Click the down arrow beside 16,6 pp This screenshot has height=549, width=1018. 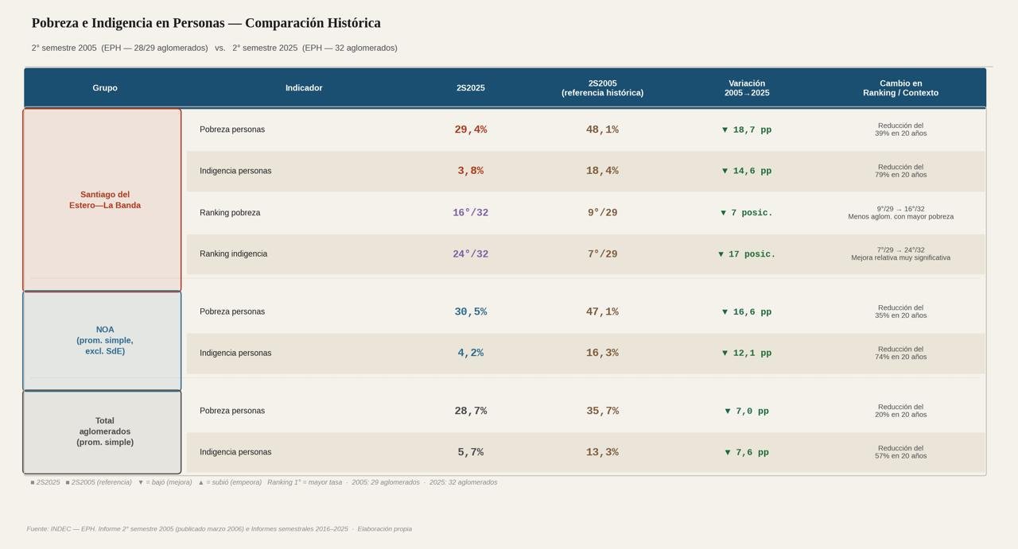coord(725,312)
